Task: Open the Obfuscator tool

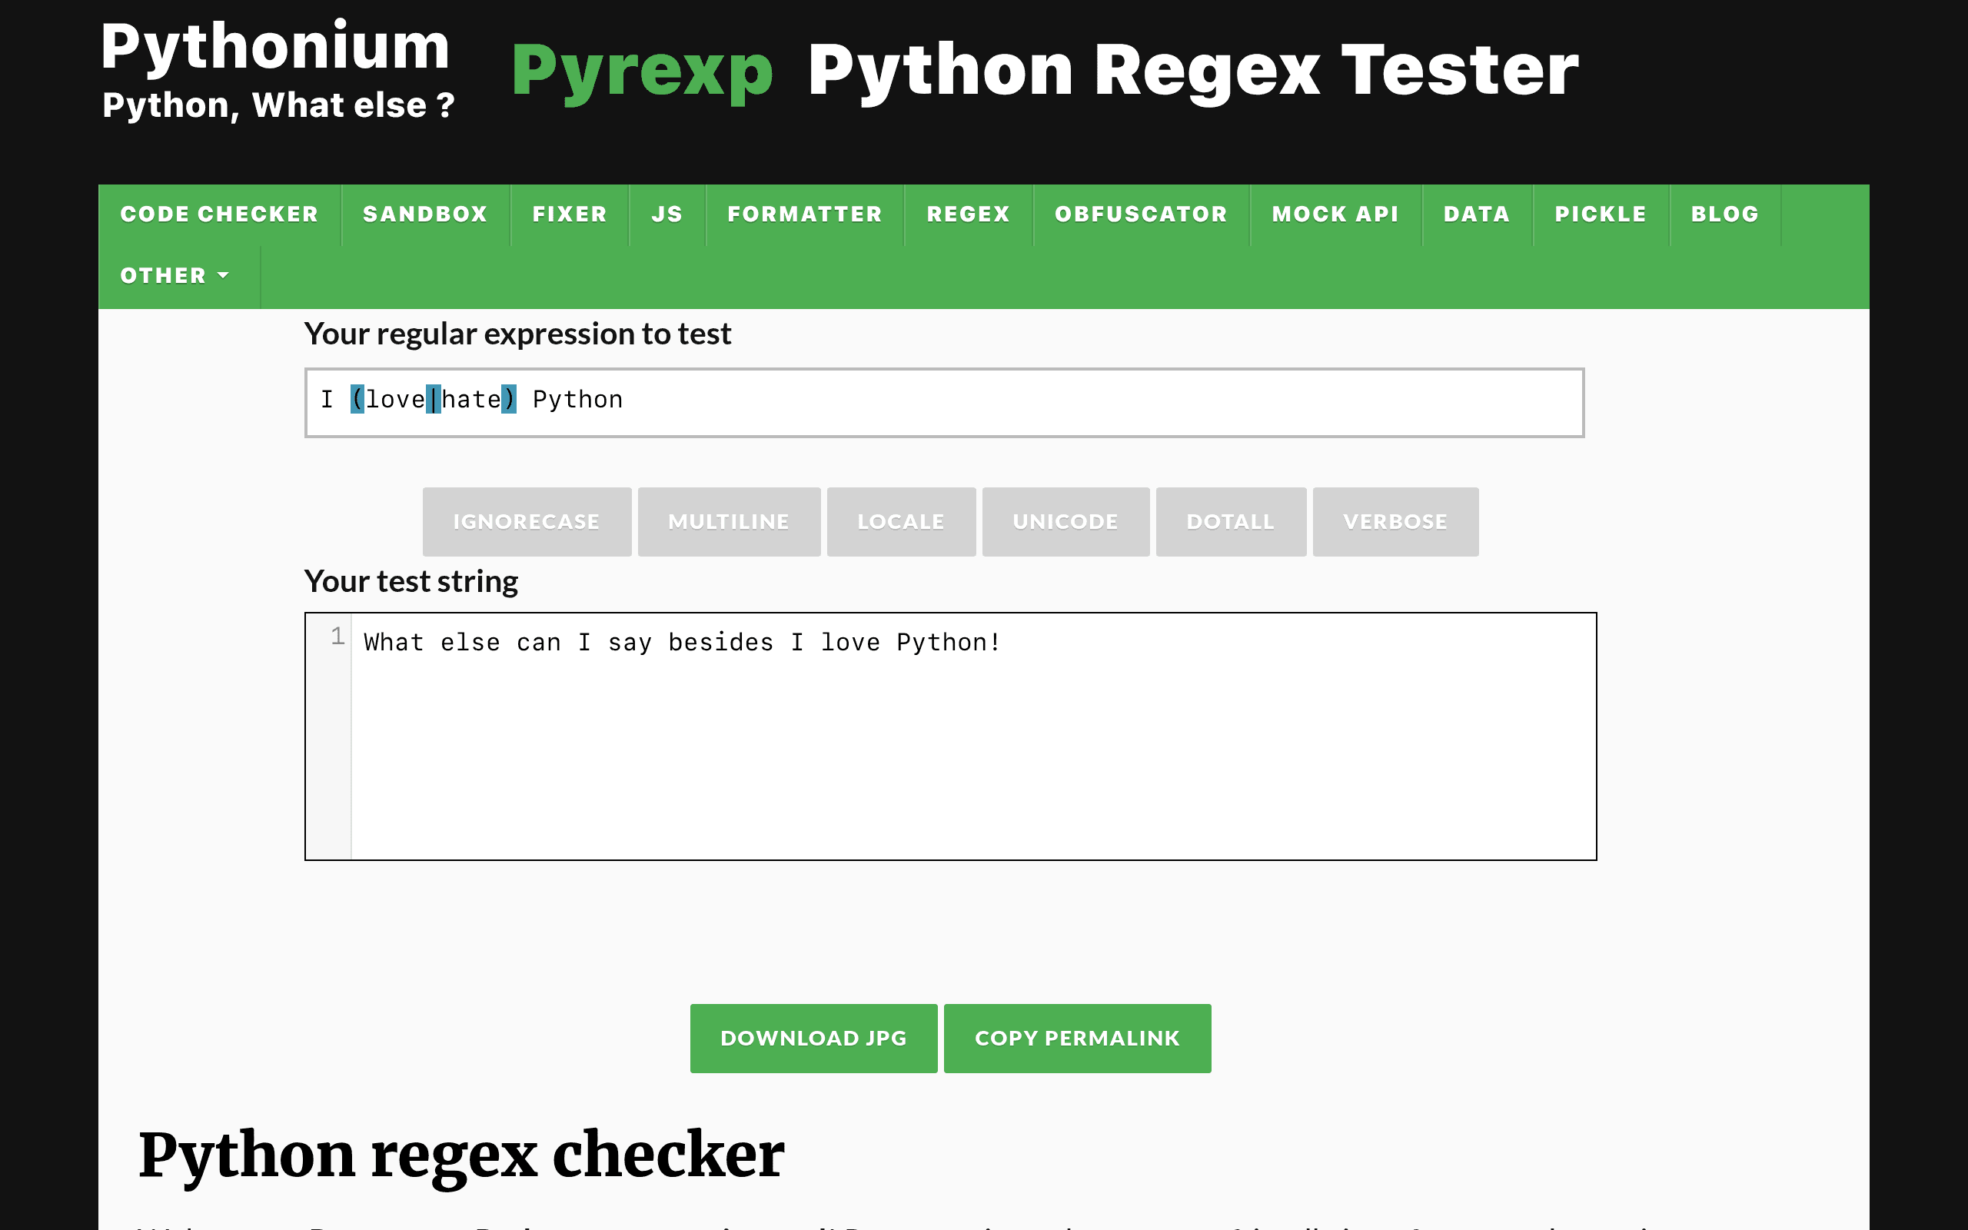Action: coord(1141,214)
